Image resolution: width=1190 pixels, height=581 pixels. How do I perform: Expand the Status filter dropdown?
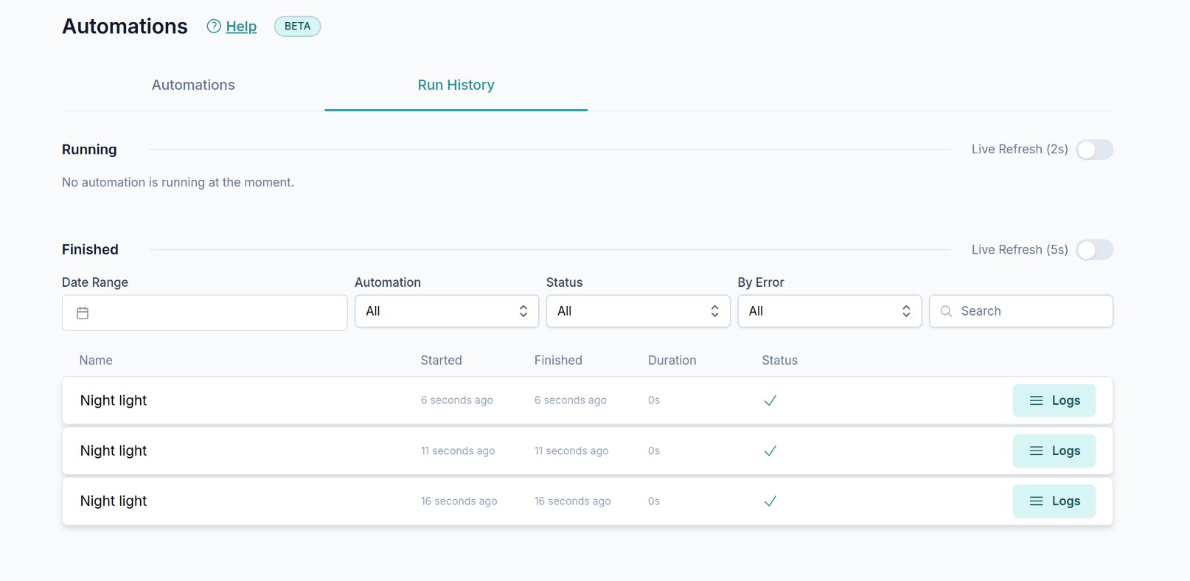pyautogui.click(x=638, y=311)
